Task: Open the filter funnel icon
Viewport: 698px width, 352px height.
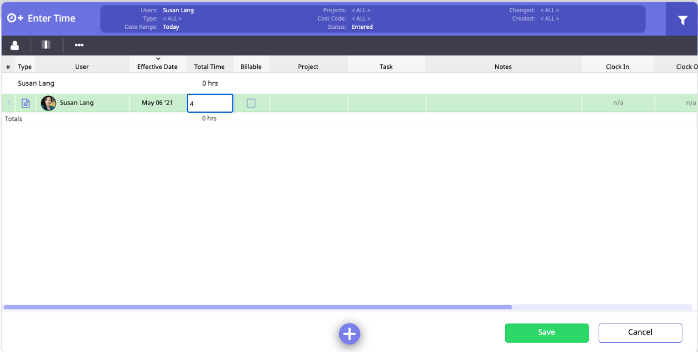Action: pos(682,20)
